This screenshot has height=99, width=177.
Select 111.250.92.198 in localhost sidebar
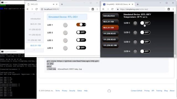(34, 40)
